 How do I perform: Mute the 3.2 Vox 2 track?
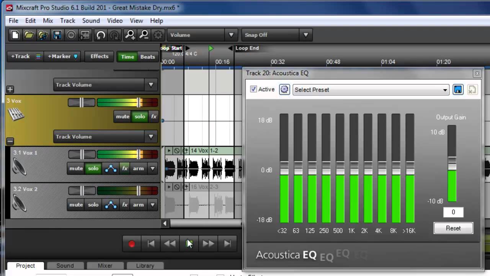(76, 205)
